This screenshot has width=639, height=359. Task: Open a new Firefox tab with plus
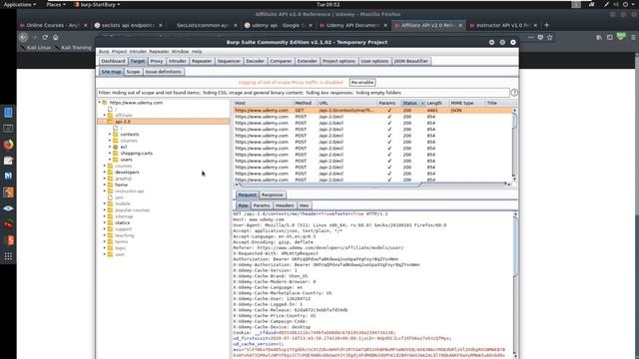pyautogui.click(x=546, y=25)
